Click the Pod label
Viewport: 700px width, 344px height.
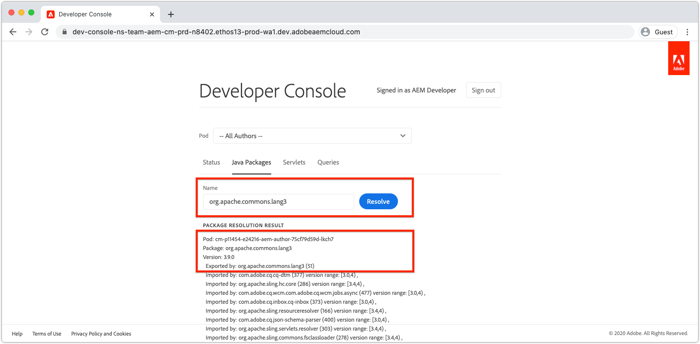click(x=204, y=136)
